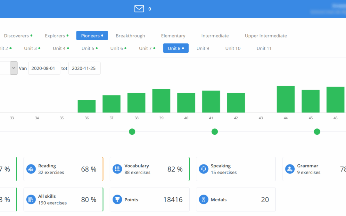The height and width of the screenshot is (216, 346).
Task: Click the timeline dot below week 38
Action: coord(132,132)
